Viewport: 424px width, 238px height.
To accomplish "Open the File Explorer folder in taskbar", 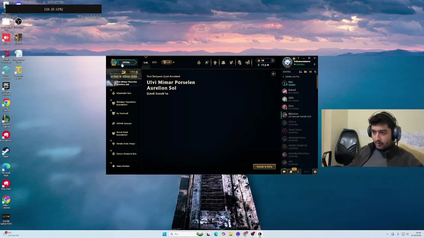I will click(x=231, y=234).
